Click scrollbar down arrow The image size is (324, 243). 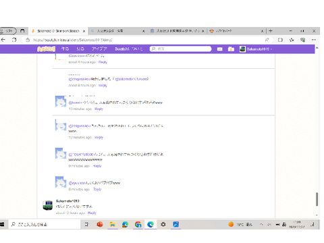[x=317, y=215]
